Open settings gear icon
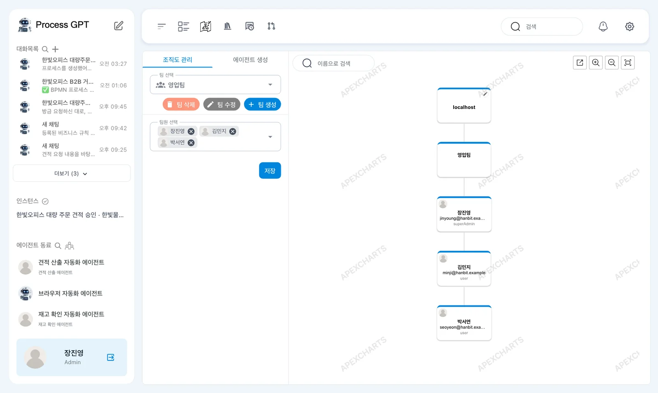658x393 pixels. pos(630,26)
